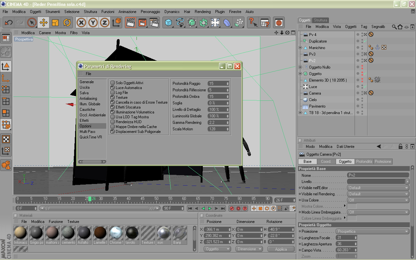Check Usa LOD Tag Mostra
Viewport: 416px width, 260px height.
pyautogui.click(x=113, y=117)
